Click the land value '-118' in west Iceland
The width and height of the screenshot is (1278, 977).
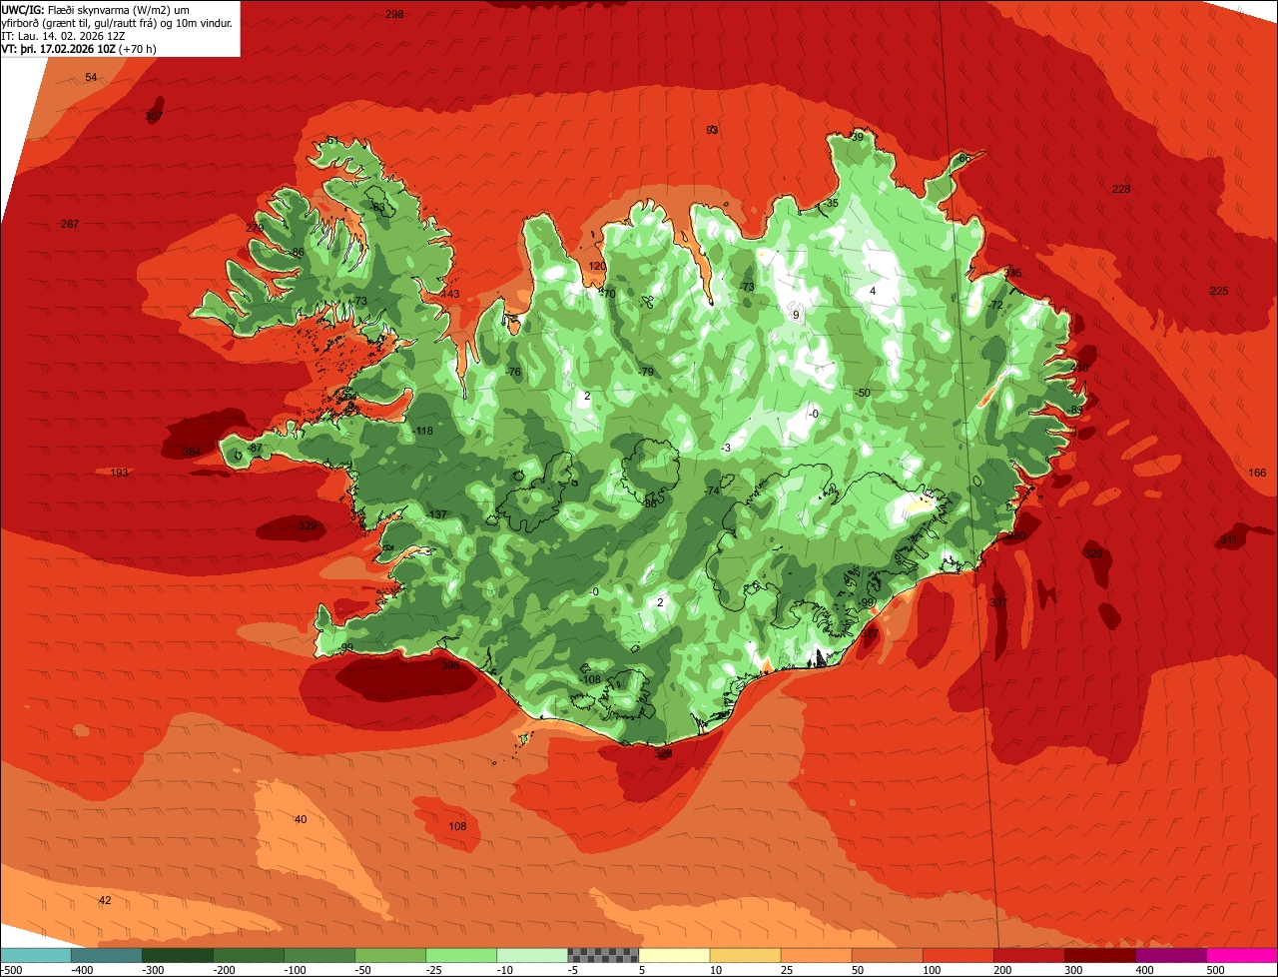coord(423,432)
